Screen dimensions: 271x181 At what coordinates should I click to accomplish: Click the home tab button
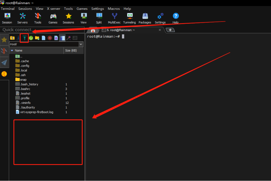coord(93,30)
